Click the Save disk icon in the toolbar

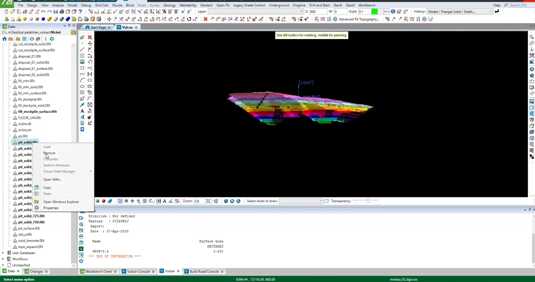[x=56, y=12]
